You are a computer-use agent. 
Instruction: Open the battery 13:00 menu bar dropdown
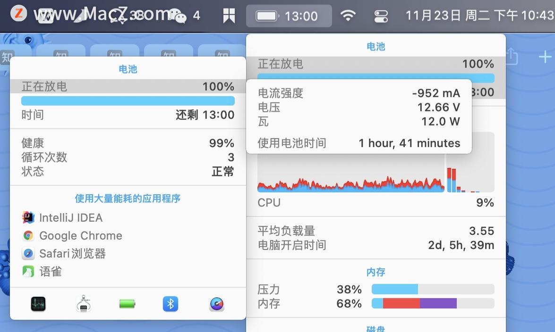pos(289,15)
